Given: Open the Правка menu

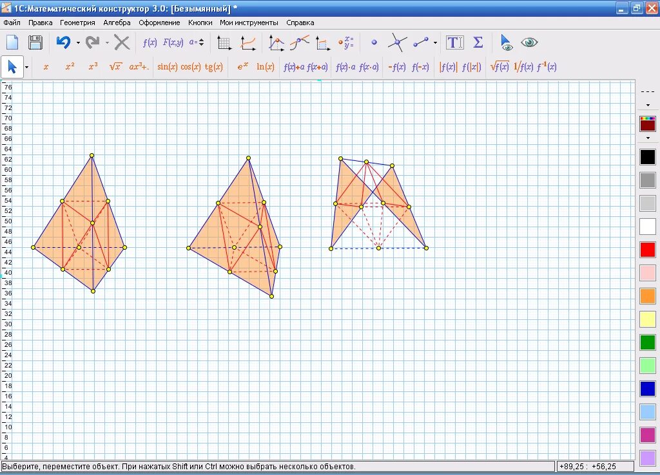Looking at the screenshot, I should [x=41, y=23].
